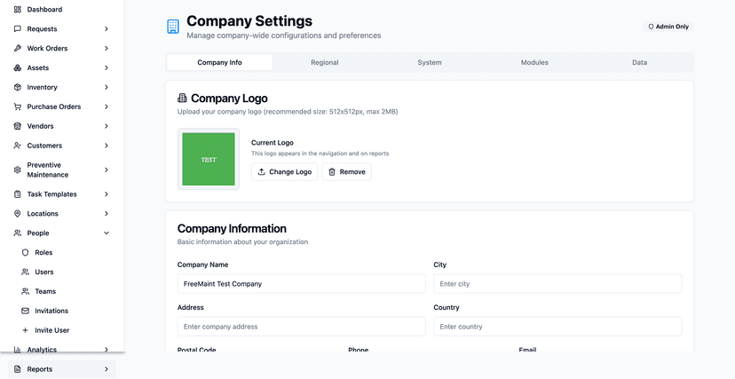The width and height of the screenshot is (735, 379).
Task: Click the Work Orders wrench icon
Action: [18, 48]
